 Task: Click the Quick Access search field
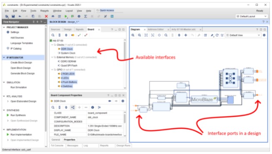(109, 10)
